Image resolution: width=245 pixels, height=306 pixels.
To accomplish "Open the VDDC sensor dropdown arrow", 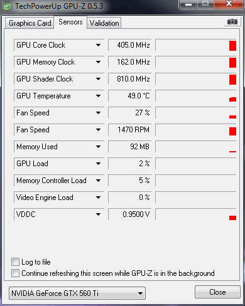I will point(98,214).
